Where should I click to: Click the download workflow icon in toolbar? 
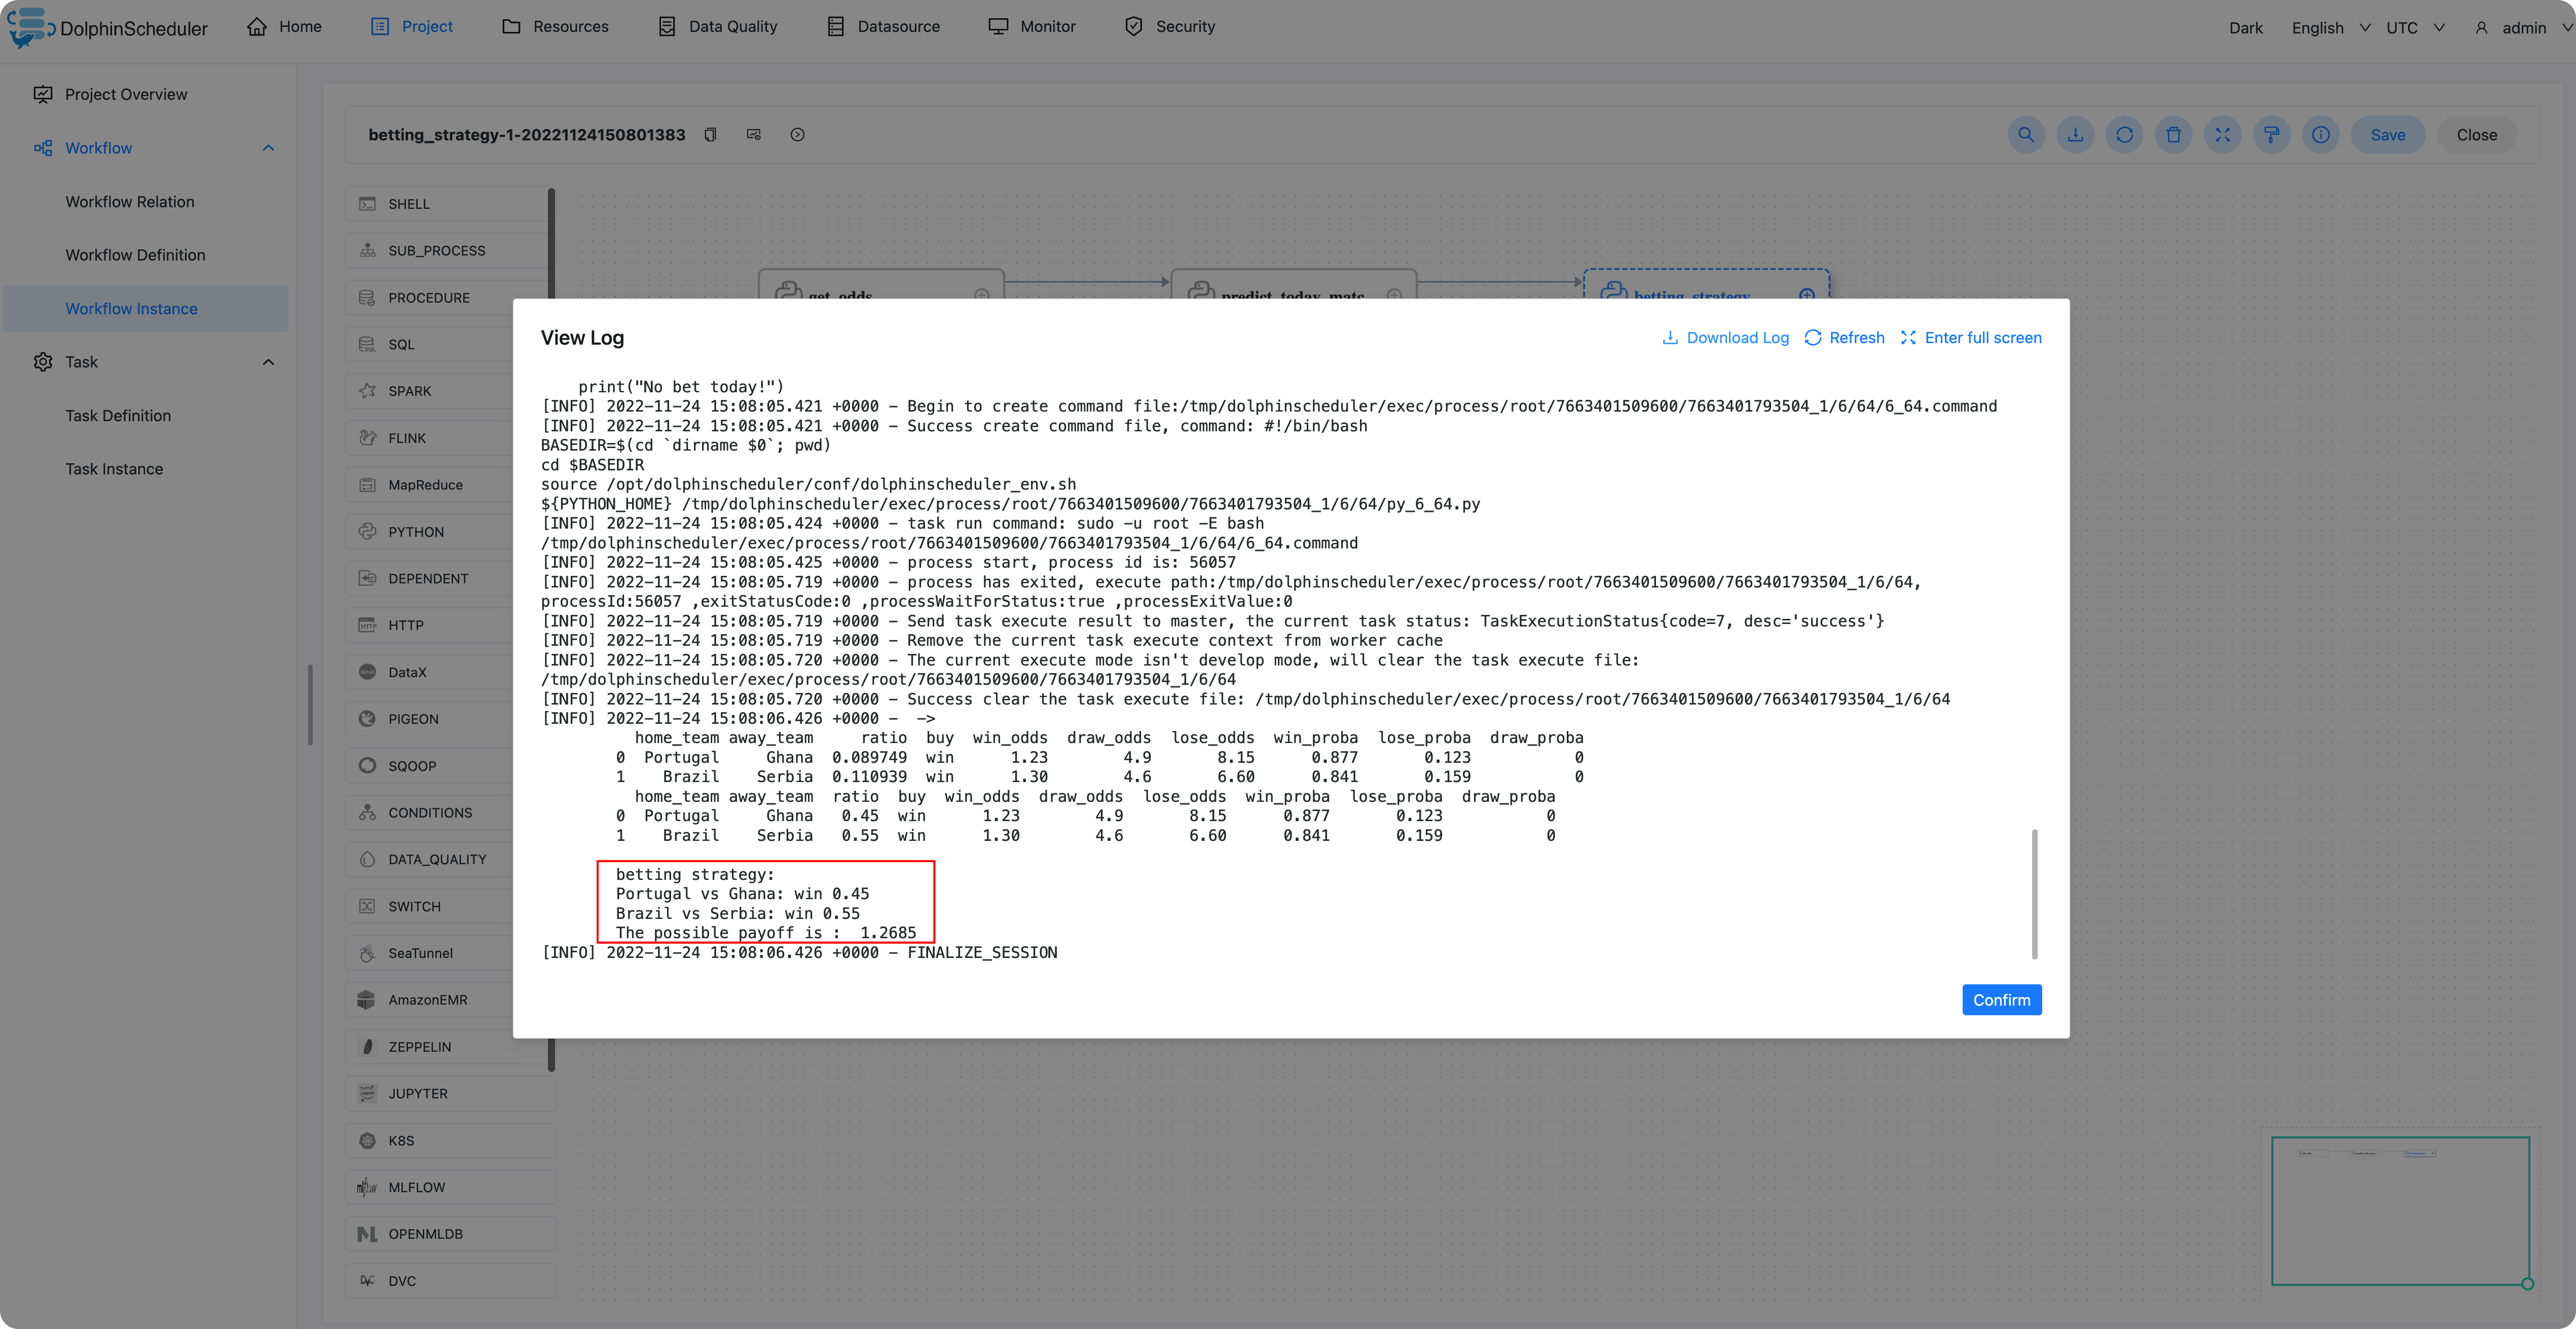point(2074,134)
